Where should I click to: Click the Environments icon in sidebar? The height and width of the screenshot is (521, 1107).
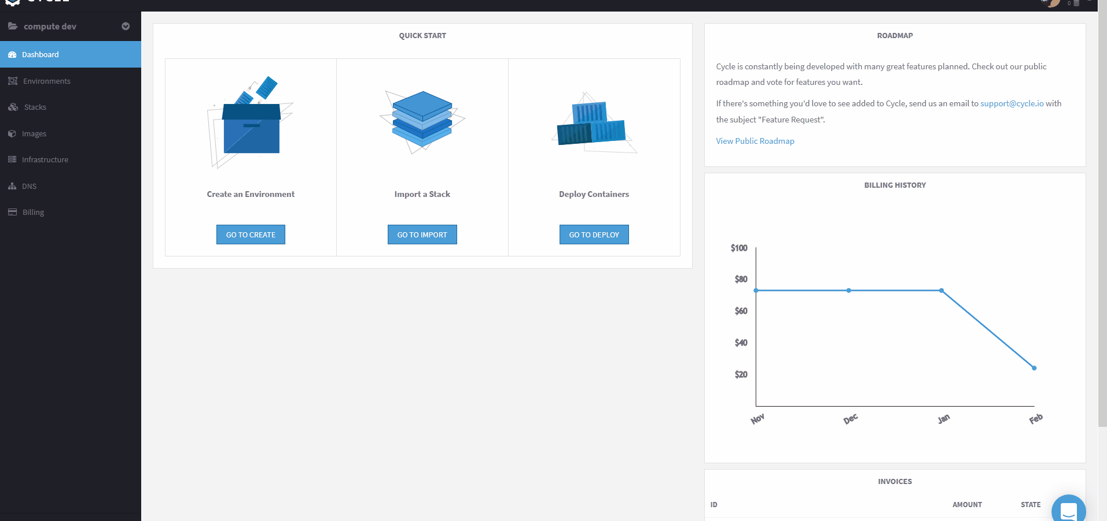13,81
